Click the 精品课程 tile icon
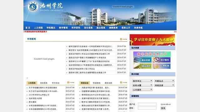The width and height of the screenshot is (200, 112). 142,66
